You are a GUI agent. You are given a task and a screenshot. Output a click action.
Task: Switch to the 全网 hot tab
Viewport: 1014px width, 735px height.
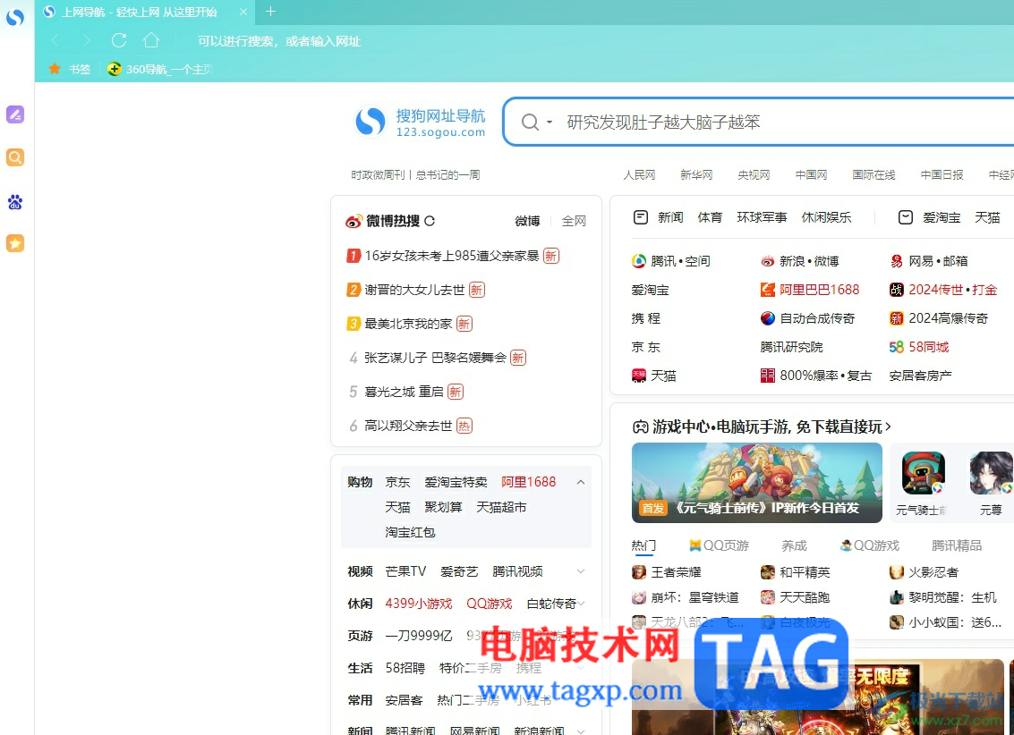(x=574, y=221)
